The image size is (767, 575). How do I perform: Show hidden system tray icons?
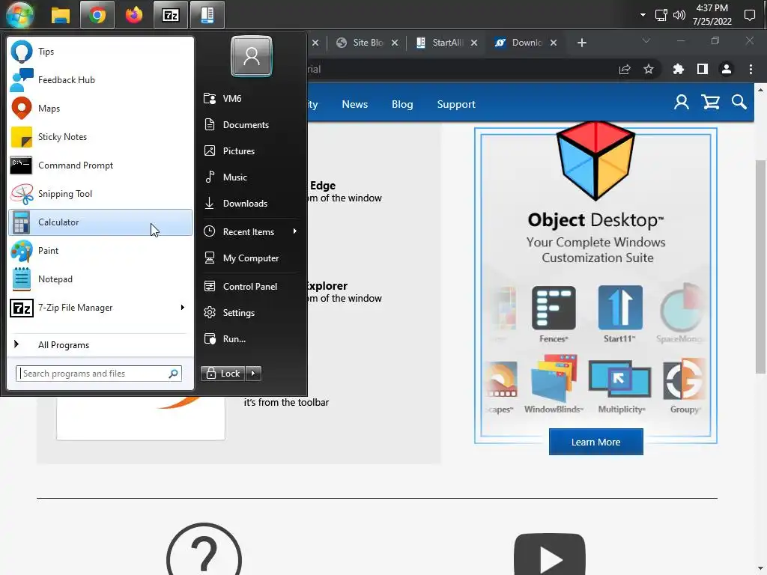coord(643,15)
